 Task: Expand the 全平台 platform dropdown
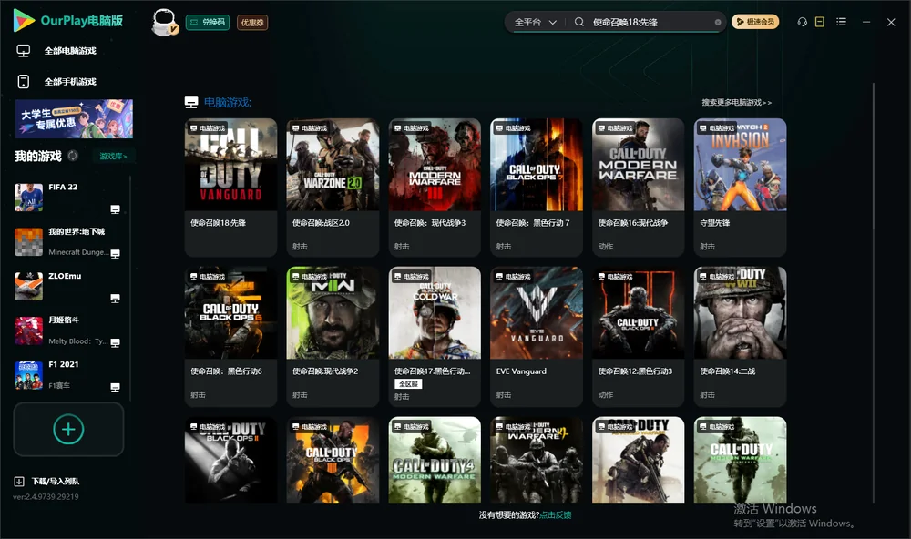535,22
